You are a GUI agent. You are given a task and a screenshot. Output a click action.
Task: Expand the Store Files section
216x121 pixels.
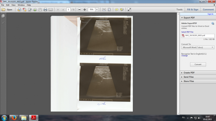click(x=189, y=81)
